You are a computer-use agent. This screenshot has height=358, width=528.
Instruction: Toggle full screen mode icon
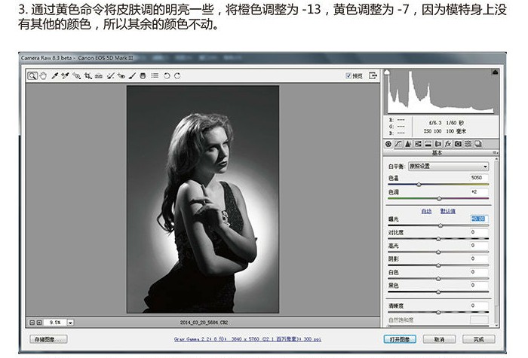(x=373, y=75)
